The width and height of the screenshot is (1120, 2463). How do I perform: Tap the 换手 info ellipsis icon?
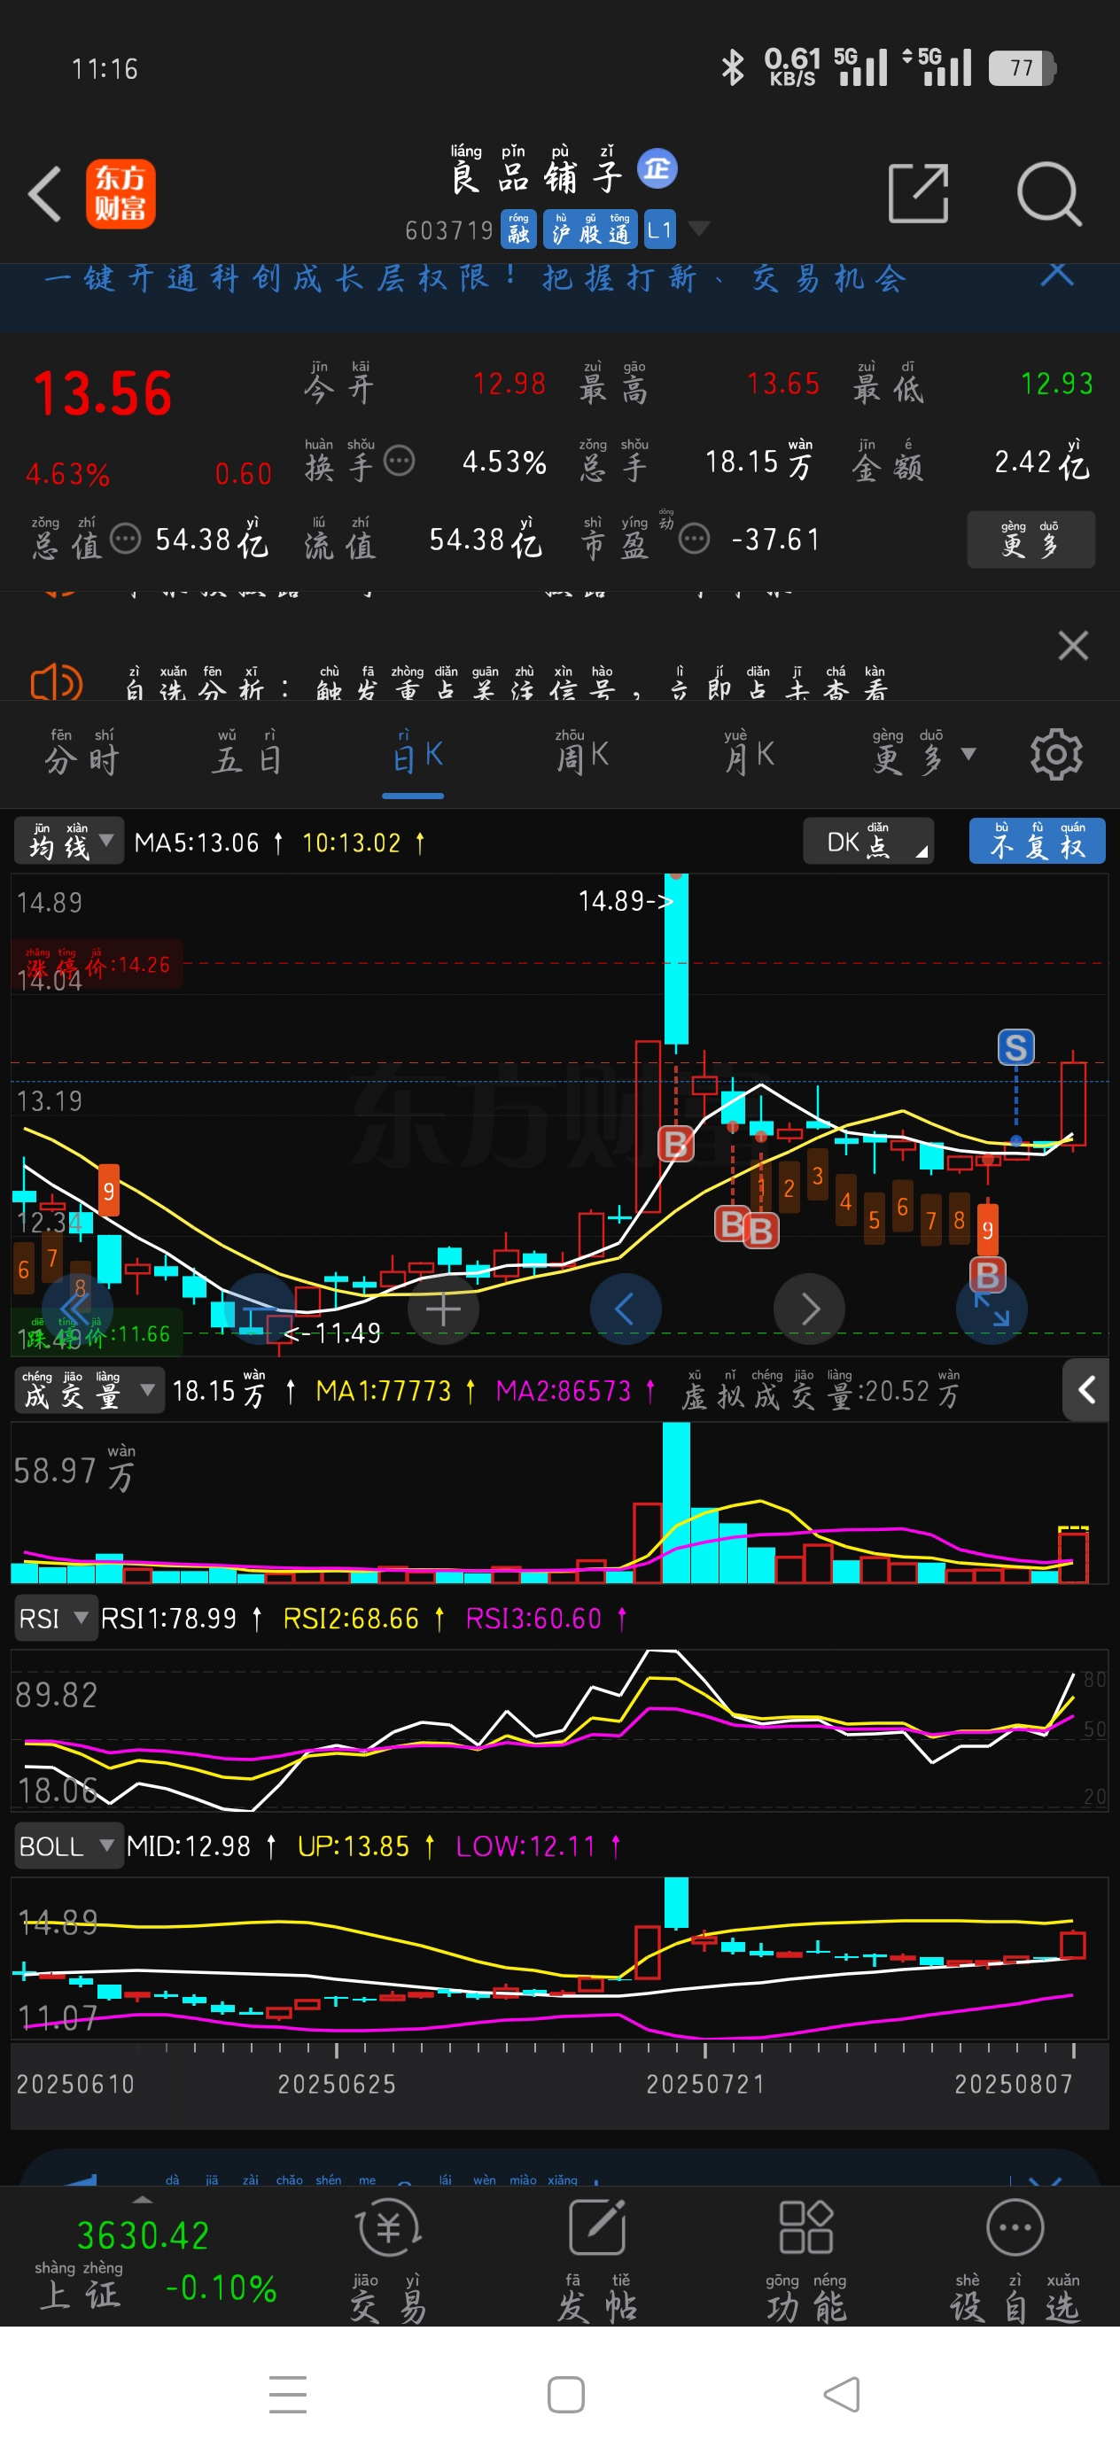(399, 462)
